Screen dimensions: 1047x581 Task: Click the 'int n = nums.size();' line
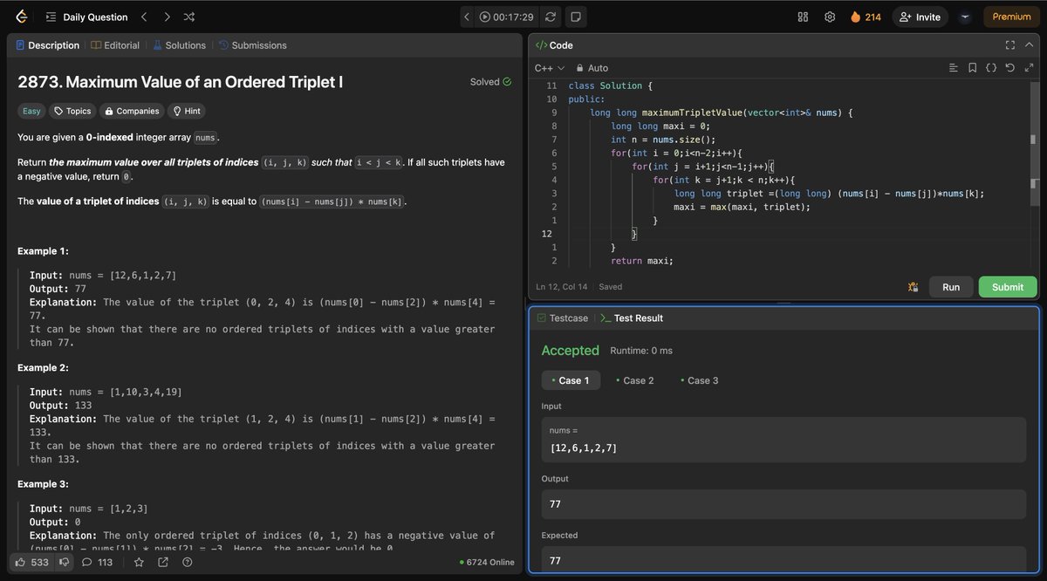[x=663, y=140]
